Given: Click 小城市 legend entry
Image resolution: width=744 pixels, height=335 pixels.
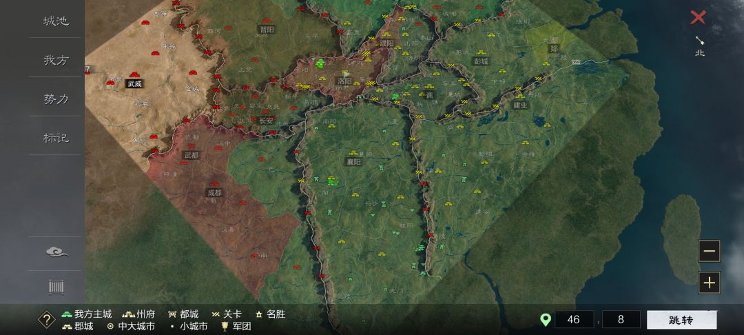Looking at the screenshot, I should coord(189,327).
